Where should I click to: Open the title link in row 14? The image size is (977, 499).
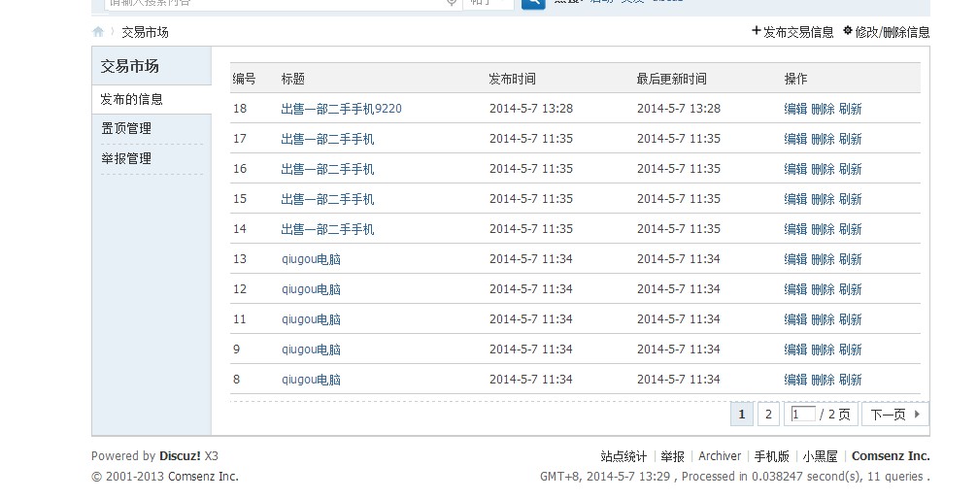click(x=327, y=229)
